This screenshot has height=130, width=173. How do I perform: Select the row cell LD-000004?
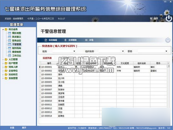(x=49, y=78)
